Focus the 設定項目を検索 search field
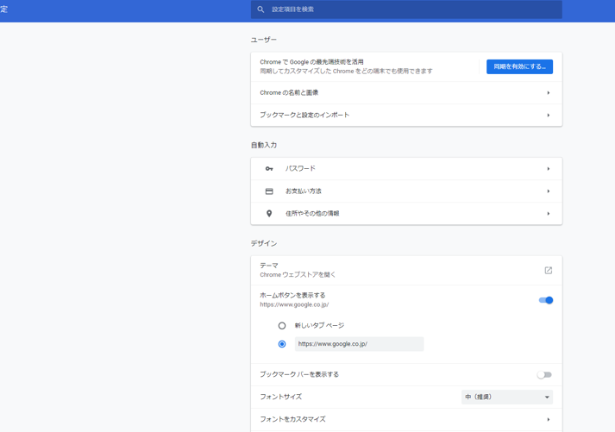The image size is (615, 432). coord(406,9)
